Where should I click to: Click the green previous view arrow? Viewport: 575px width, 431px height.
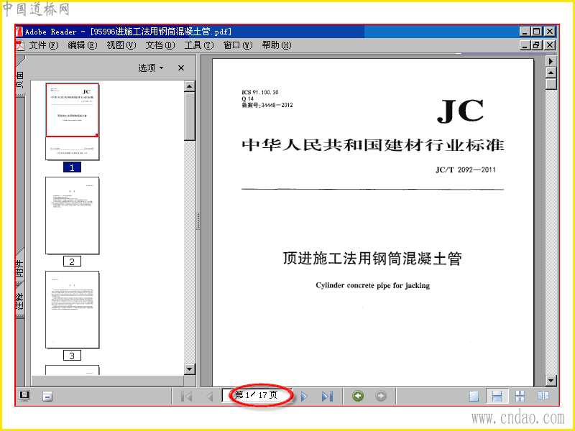point(358,396)
